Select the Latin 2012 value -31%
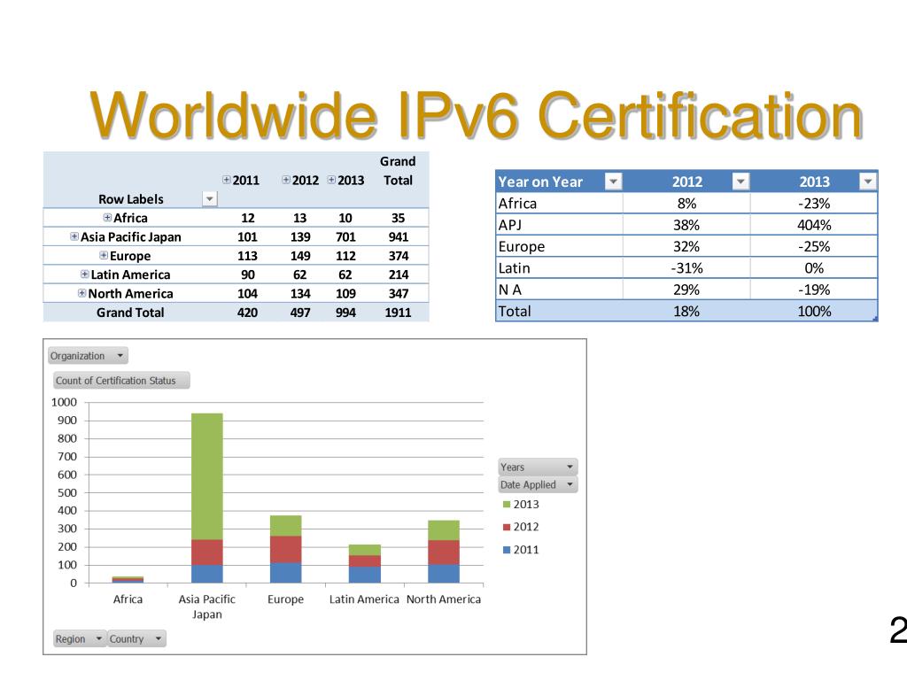This screenshot has width=907, height=680. (686, 268)
